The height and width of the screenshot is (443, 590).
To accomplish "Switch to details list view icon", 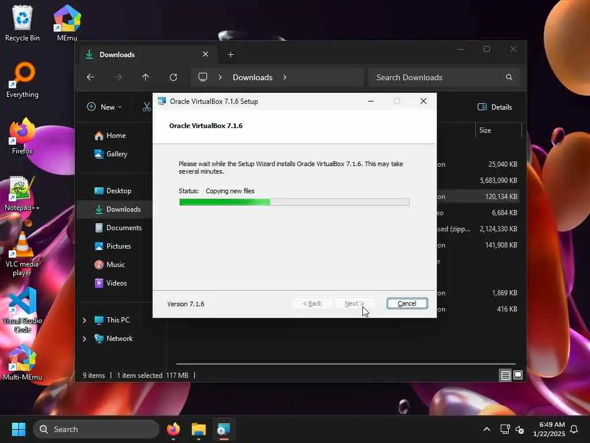I will (505, 375).
